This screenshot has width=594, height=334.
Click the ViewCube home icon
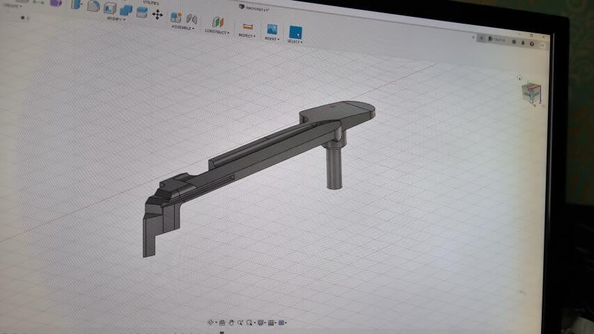click(519, 78)
